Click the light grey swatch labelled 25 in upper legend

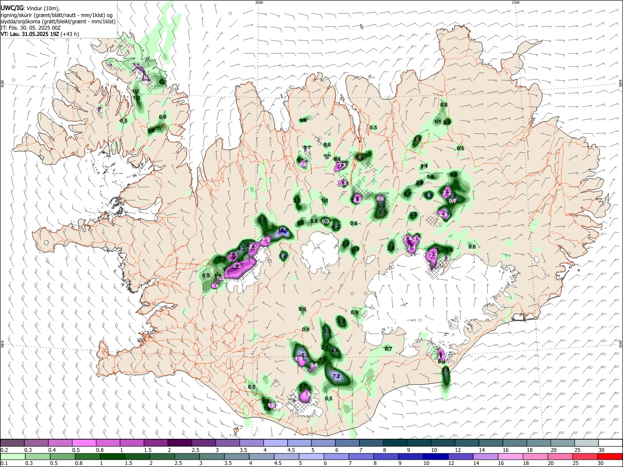pyautogui.click(x=586, y=443)
